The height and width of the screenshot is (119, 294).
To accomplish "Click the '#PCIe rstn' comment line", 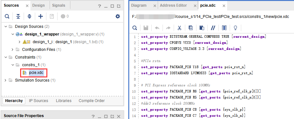I will (151, 61).
